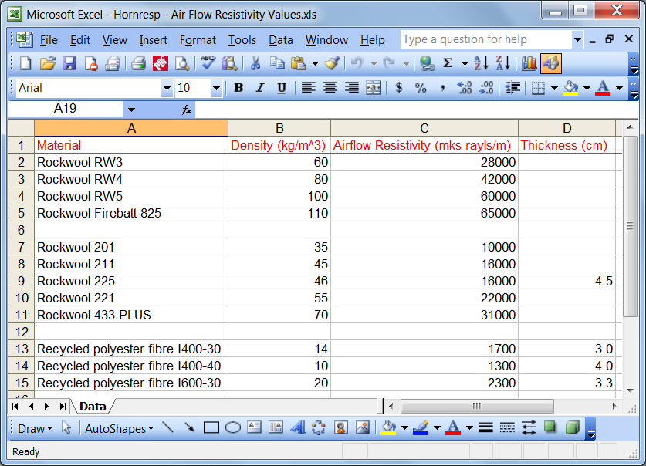
Task: Open the Tools menu
Action: point(242,40)
